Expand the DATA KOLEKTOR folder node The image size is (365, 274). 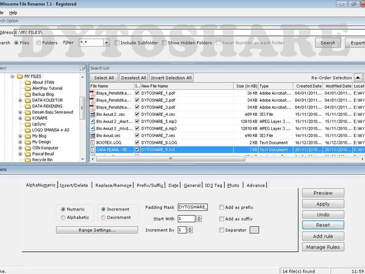20,101
